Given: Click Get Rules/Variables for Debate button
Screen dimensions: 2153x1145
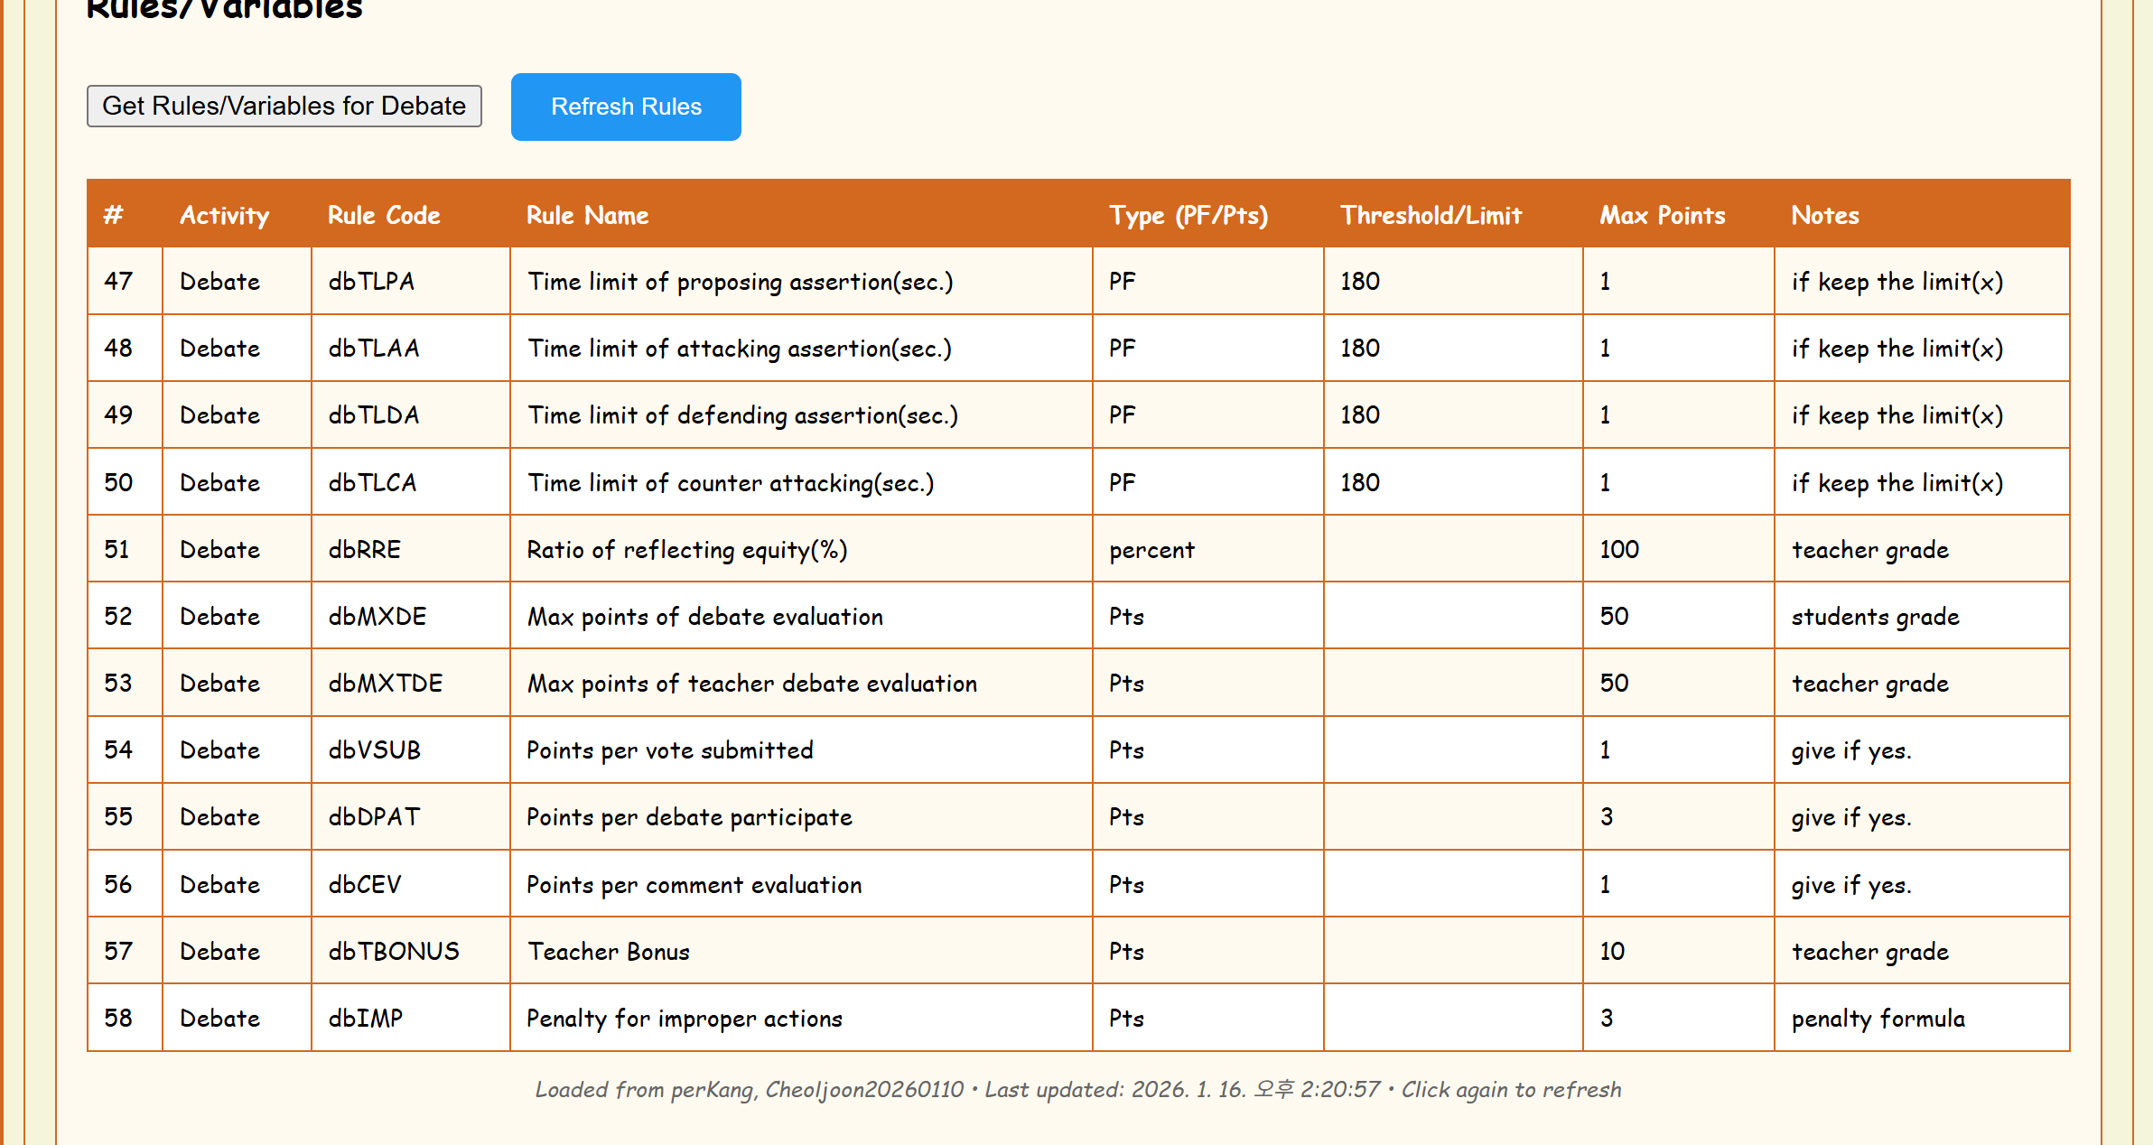Looking at the screenshot, I should (x=284, y=107).
